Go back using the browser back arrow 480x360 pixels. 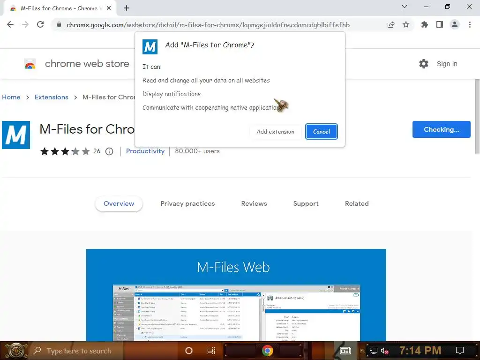click(10, 24)
